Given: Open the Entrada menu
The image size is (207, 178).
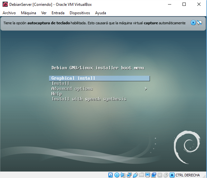Looking at the screenshot, I should tap(58, 13).
